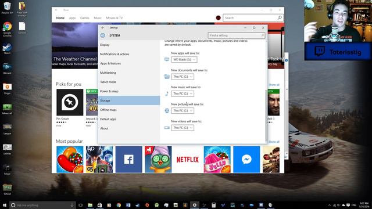The image size is (372, 209).
Task: Select Offline maps in Settings sidebar
Action: click(x=129, y=110)
